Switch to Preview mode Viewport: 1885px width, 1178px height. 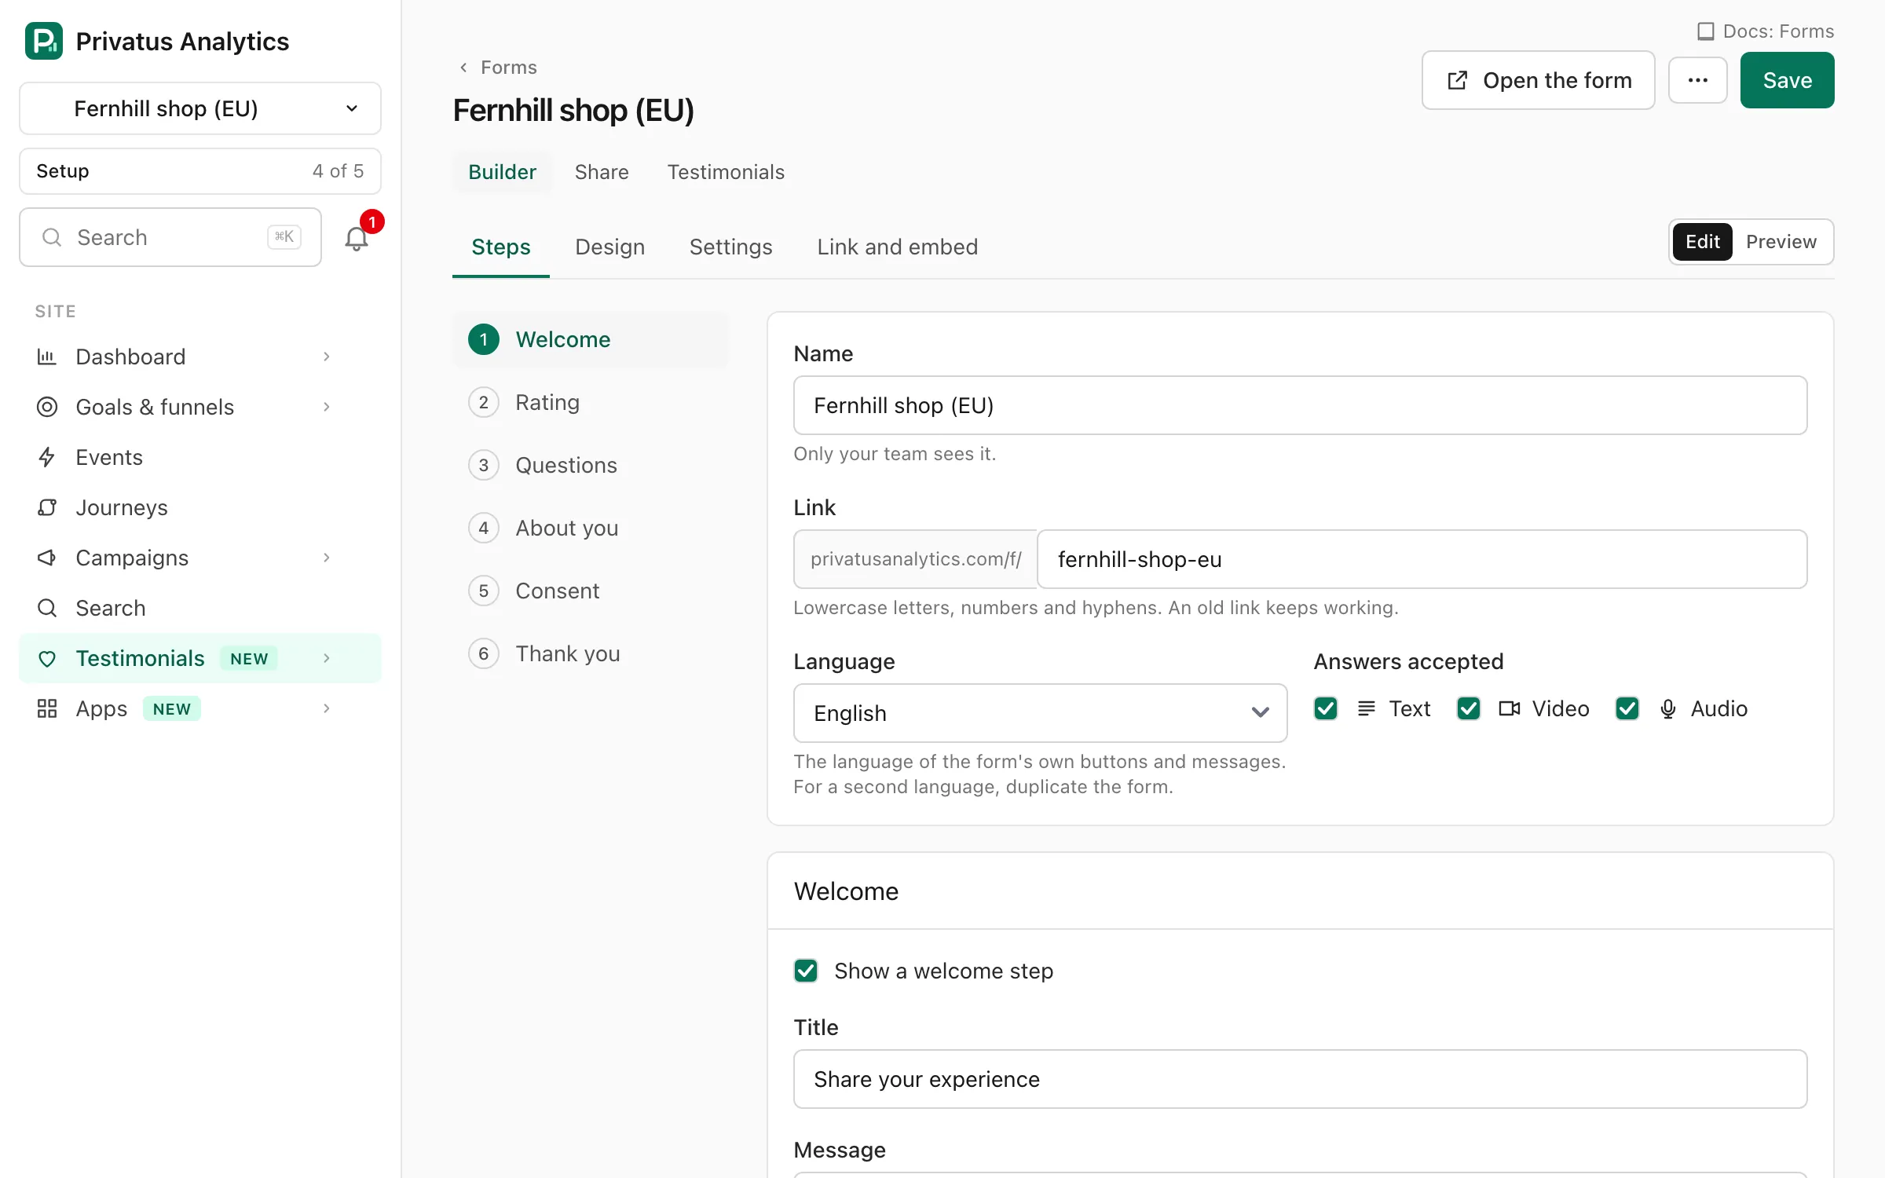pos(1781,242)
